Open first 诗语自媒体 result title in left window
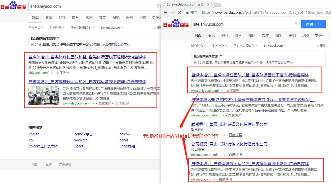Screen dimensions: 331x183 tap(87, 57)
